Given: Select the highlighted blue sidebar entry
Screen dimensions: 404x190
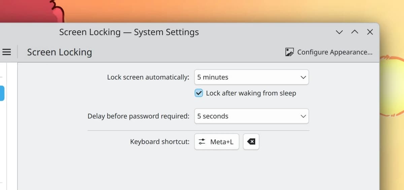Looking at the screenshot, I should click(2, 93).
